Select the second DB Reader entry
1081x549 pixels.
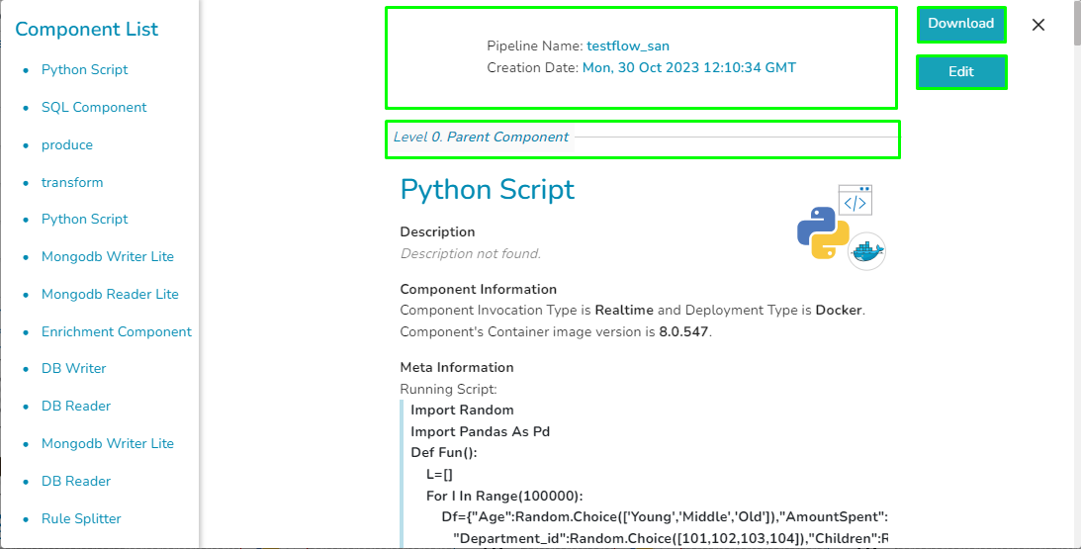pos(76,481)
